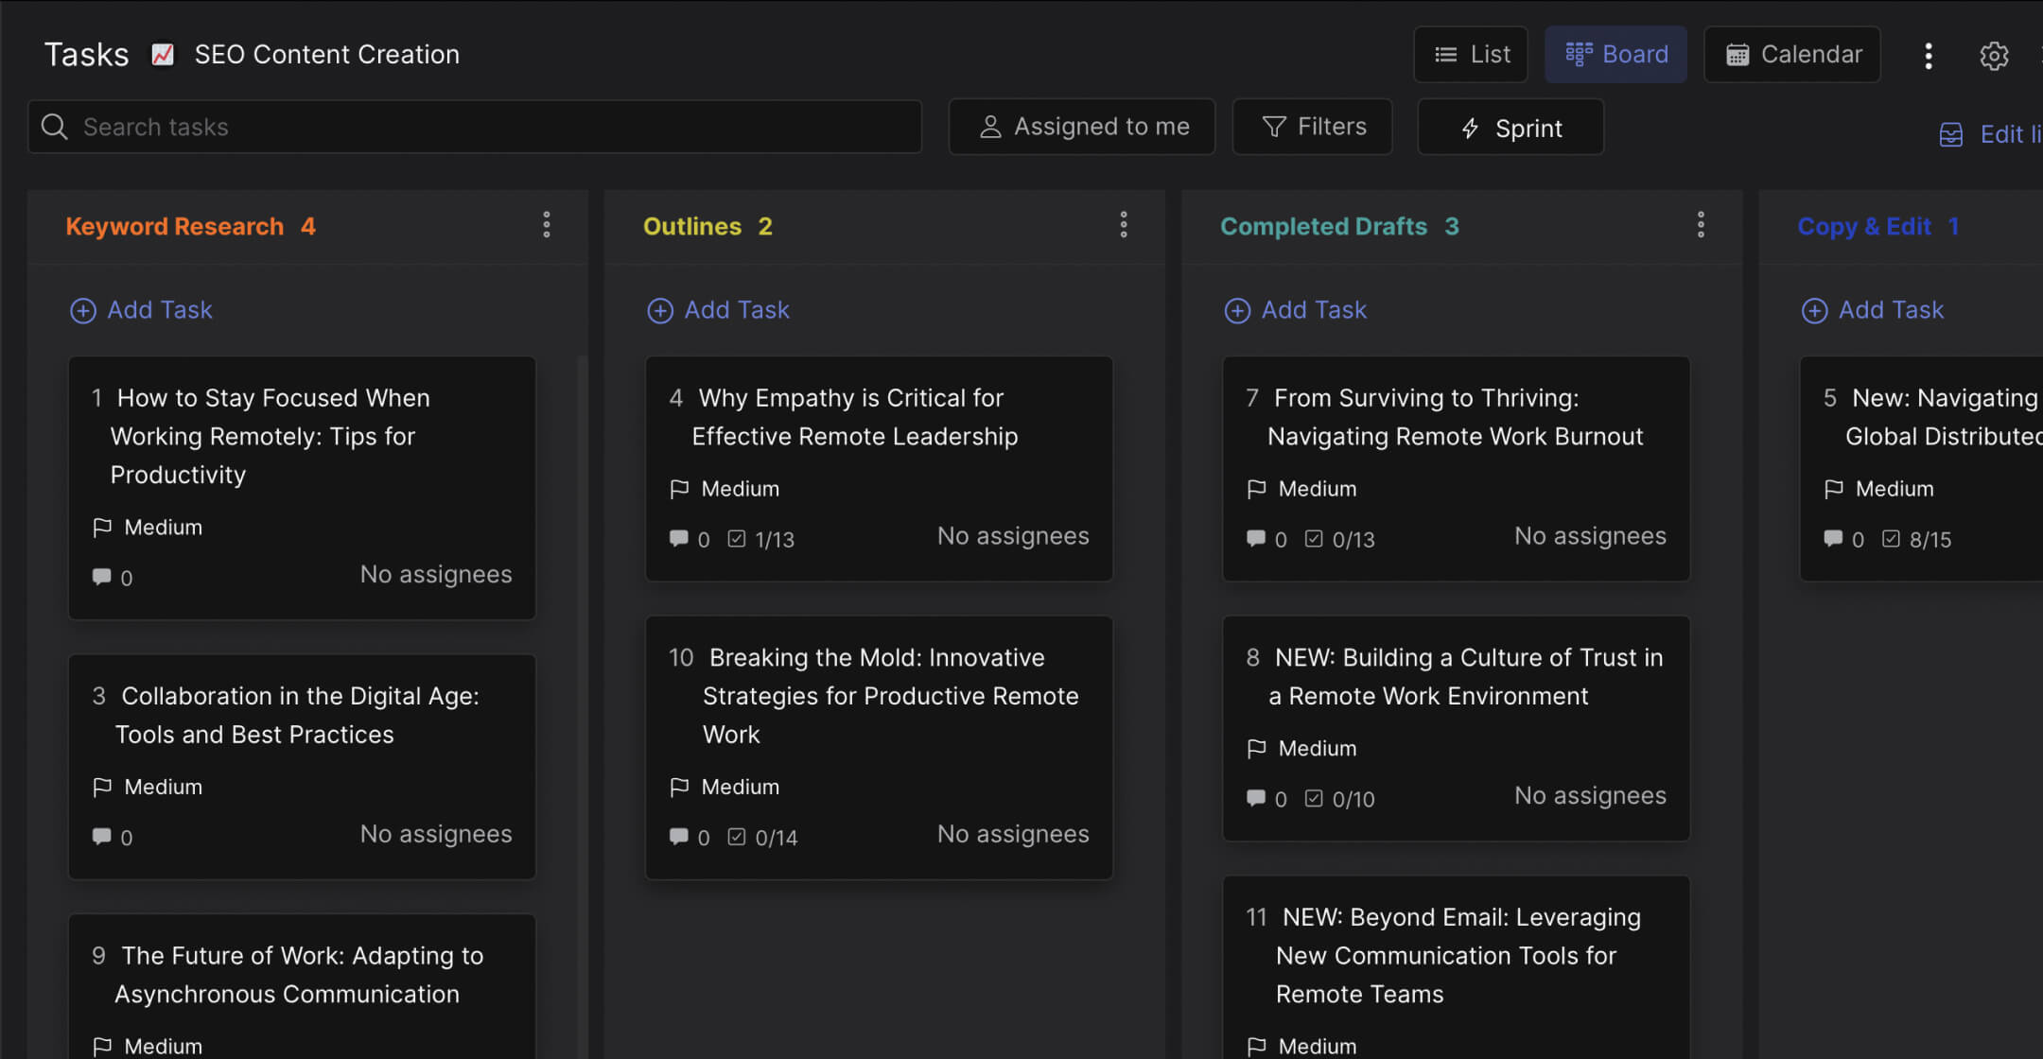Click the search magnifier icon

[54, 126]
